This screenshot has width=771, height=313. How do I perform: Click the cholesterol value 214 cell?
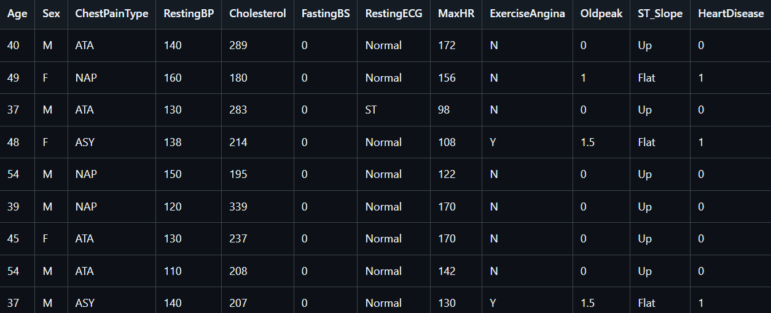[238, 142]
